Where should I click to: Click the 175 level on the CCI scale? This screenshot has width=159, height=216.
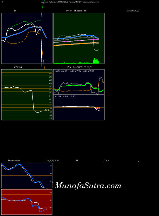click(50, 74)
